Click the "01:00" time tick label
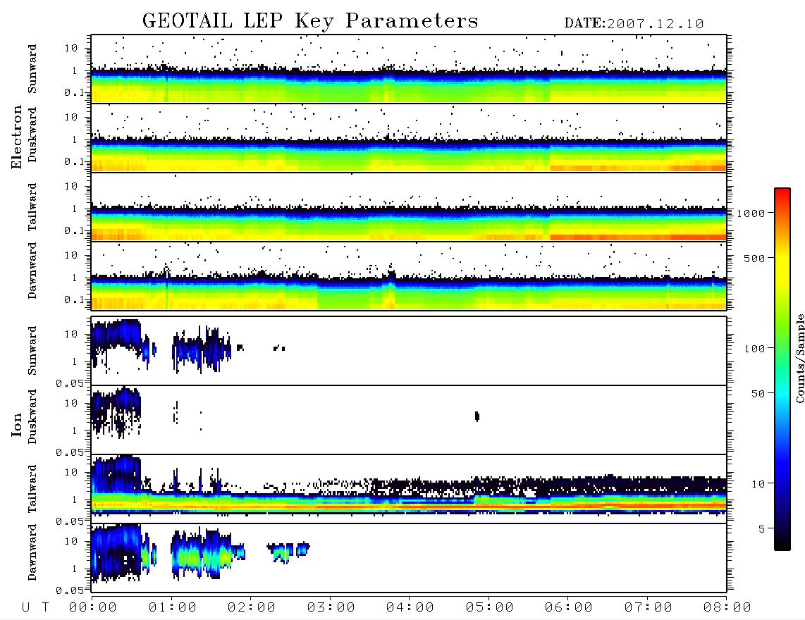This screenshot has height=620, width=805. coord(173,607)
